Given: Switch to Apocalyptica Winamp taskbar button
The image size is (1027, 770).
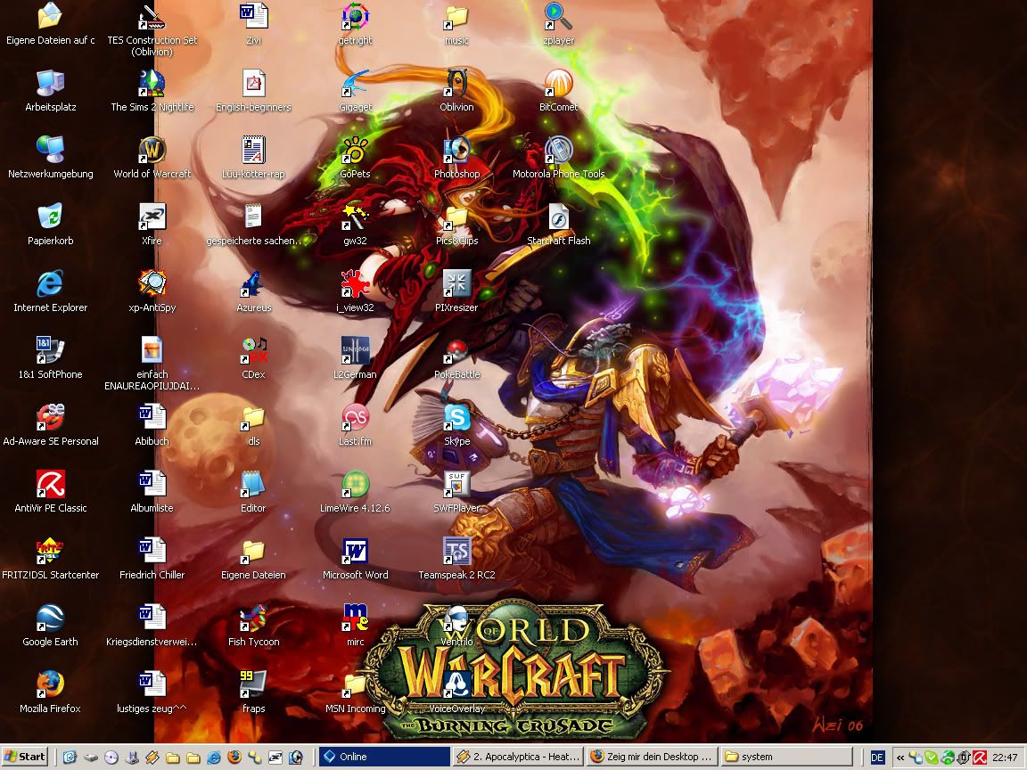Looking at the screenshot, I should tap(517, 757).
